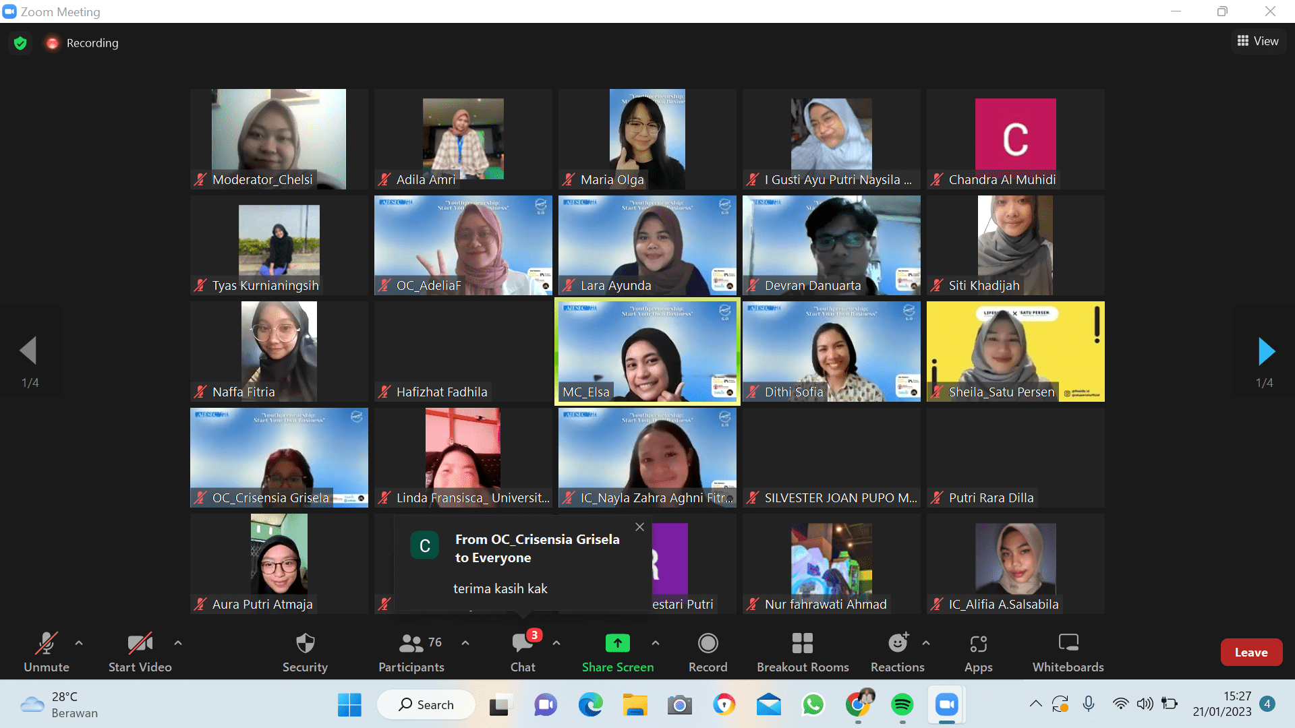
Task: Start Video with camera toggle
Action: [x=140, y=651]
